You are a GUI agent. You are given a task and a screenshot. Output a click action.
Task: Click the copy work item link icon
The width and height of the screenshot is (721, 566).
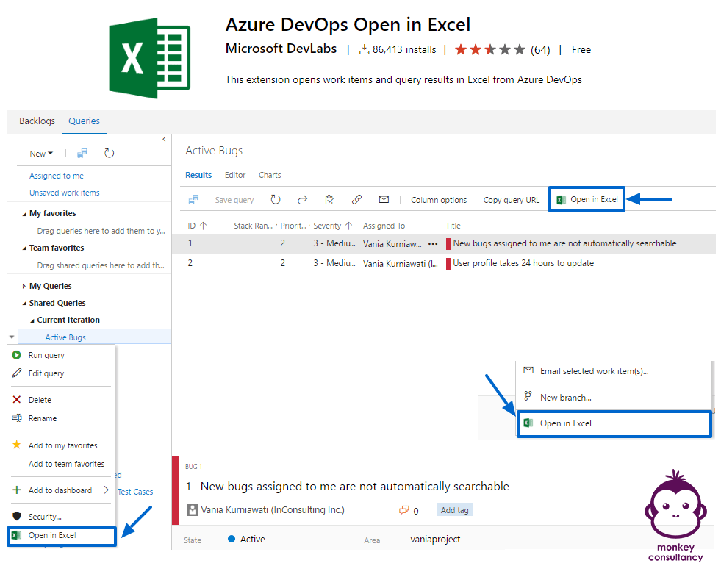tap(356, 199)
